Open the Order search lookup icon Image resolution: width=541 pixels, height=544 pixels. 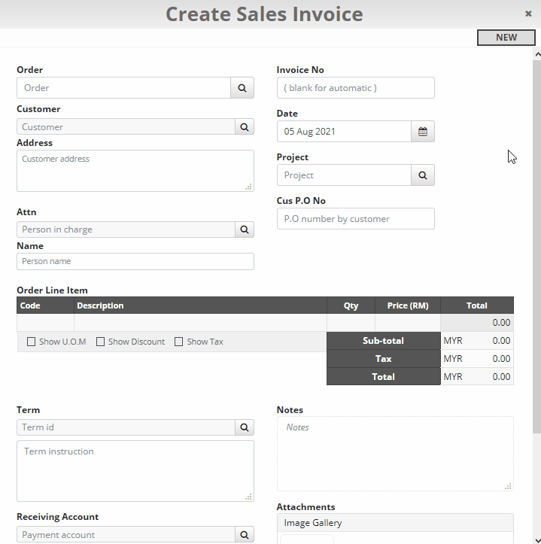pyautogui.click(x=242, y=88)
